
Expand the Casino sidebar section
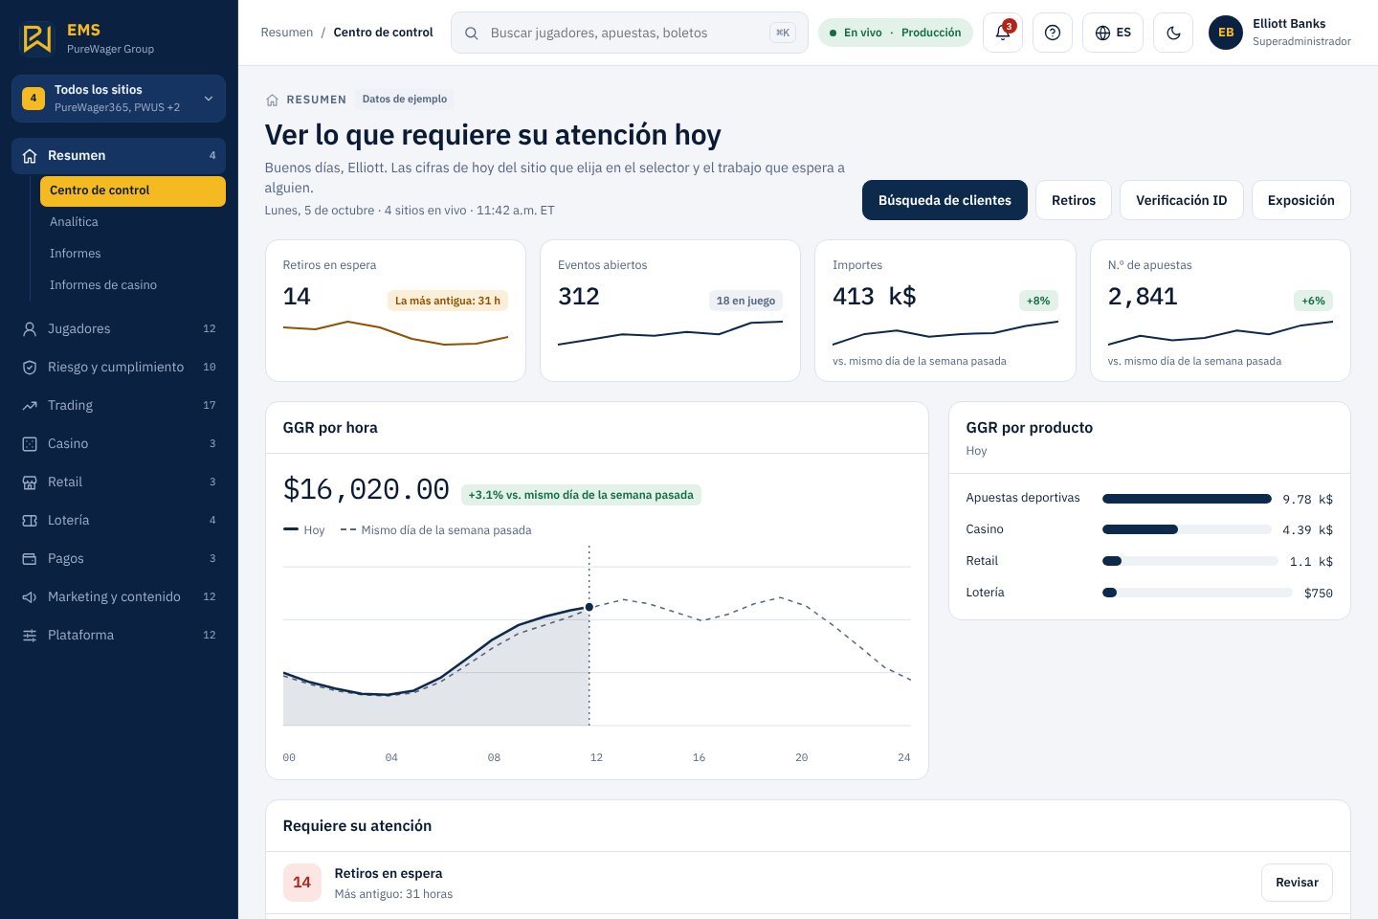point(119,443)
